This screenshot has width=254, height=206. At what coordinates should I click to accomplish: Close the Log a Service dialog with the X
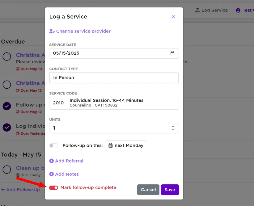click(173, 17)
